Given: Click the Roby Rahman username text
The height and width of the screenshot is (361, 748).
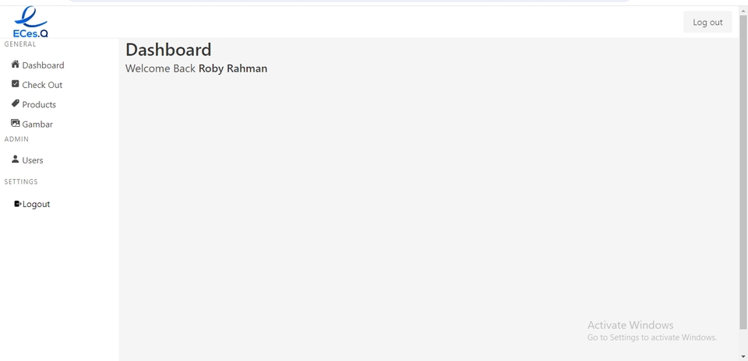Looking at the screenshot, I should tap(233, 68).
